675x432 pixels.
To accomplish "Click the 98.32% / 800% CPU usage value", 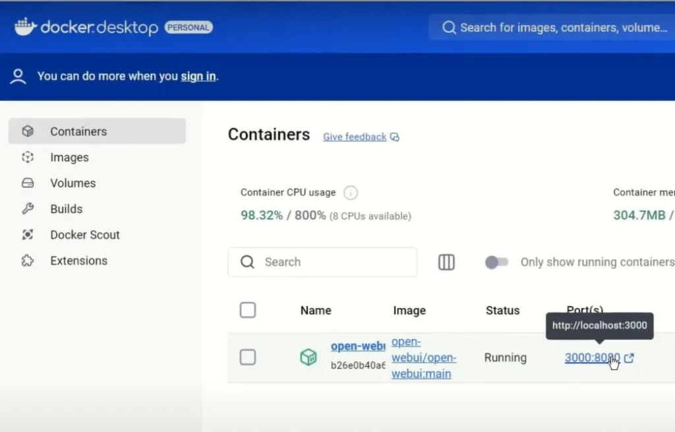I will click(x=283, y=216).
